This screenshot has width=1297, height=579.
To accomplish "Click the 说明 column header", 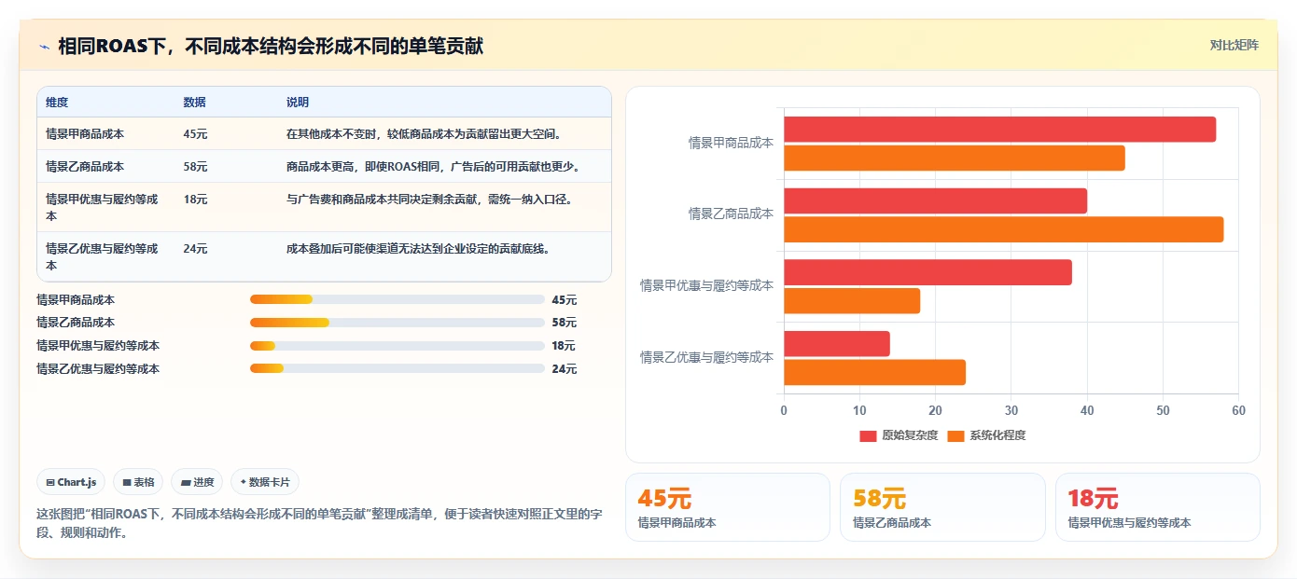I will pyautogui.click(x=298, y=103).
